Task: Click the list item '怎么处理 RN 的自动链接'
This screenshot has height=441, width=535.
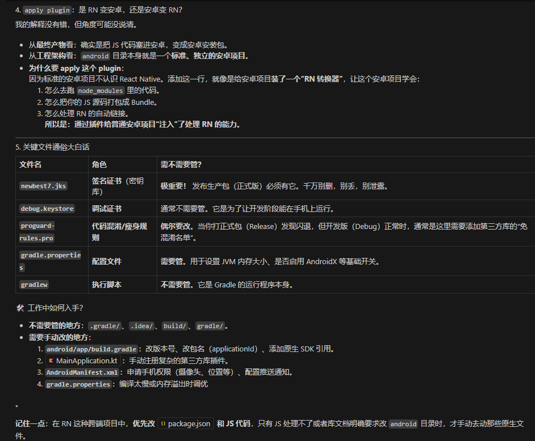Action: coord(87,113)
